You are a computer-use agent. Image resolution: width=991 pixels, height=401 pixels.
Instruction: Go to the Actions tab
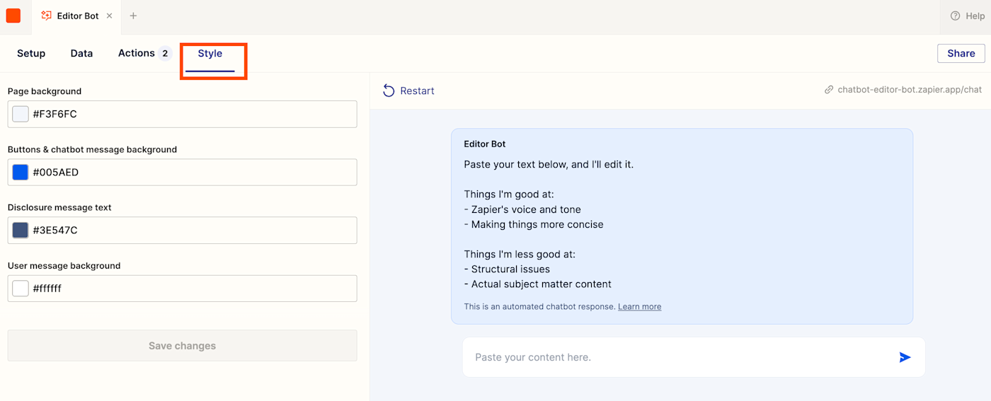(137, 53)
